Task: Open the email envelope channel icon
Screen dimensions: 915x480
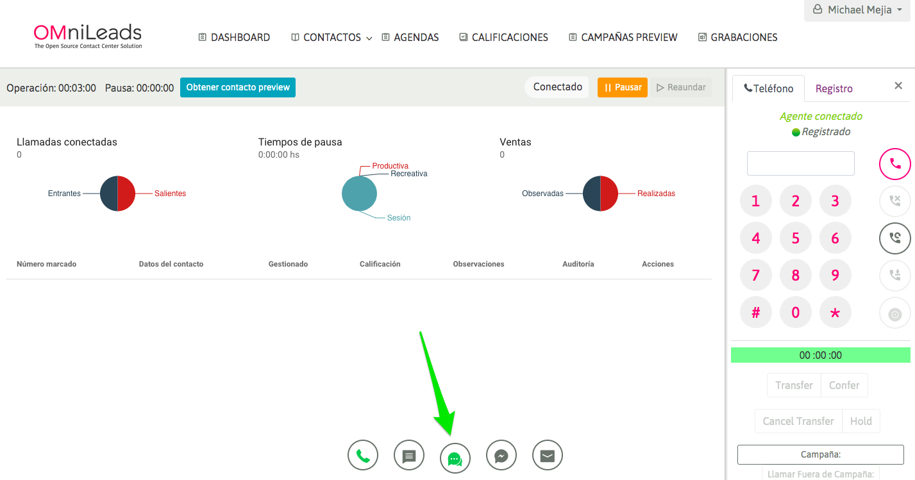Action: click(548, 456)
